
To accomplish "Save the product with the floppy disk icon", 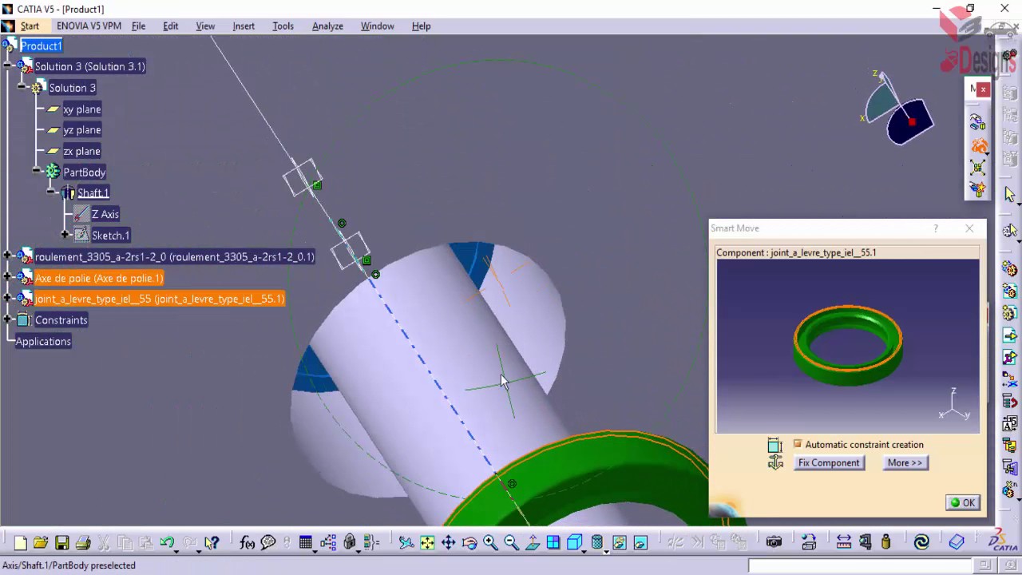I will pos(61,543).
